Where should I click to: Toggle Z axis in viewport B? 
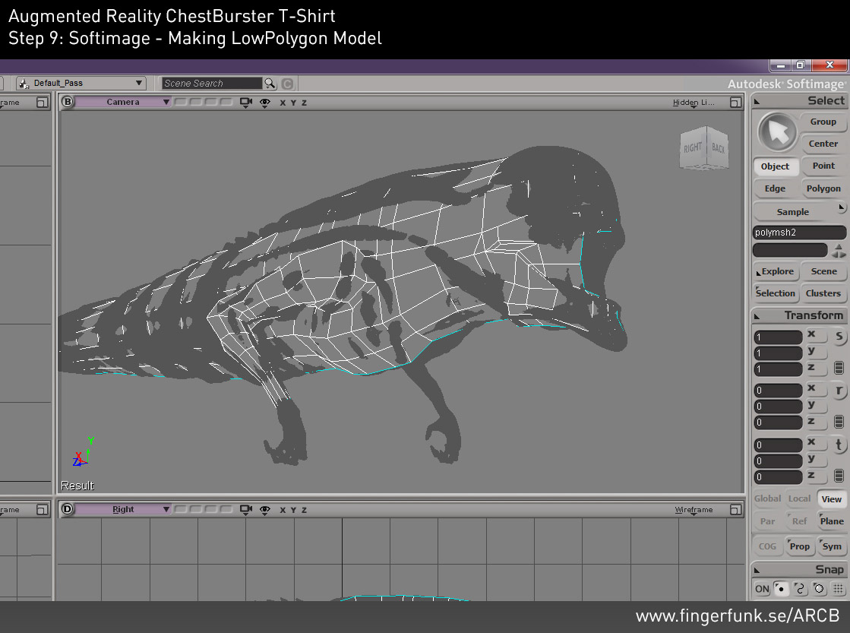[304, 103]
